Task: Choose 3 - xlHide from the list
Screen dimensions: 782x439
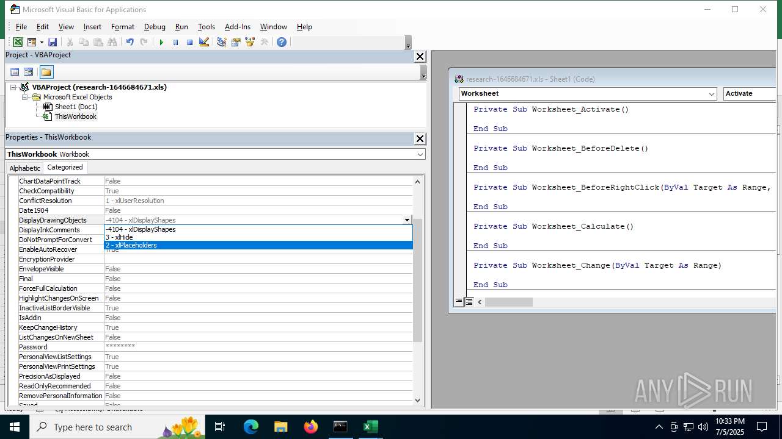Action: coord(258,237)
